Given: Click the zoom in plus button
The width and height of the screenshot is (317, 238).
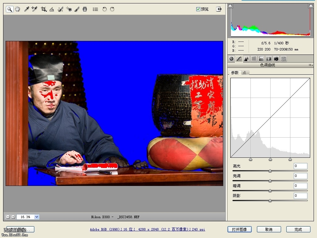Looking at the screenshot, I should click(x=13, y=217).
